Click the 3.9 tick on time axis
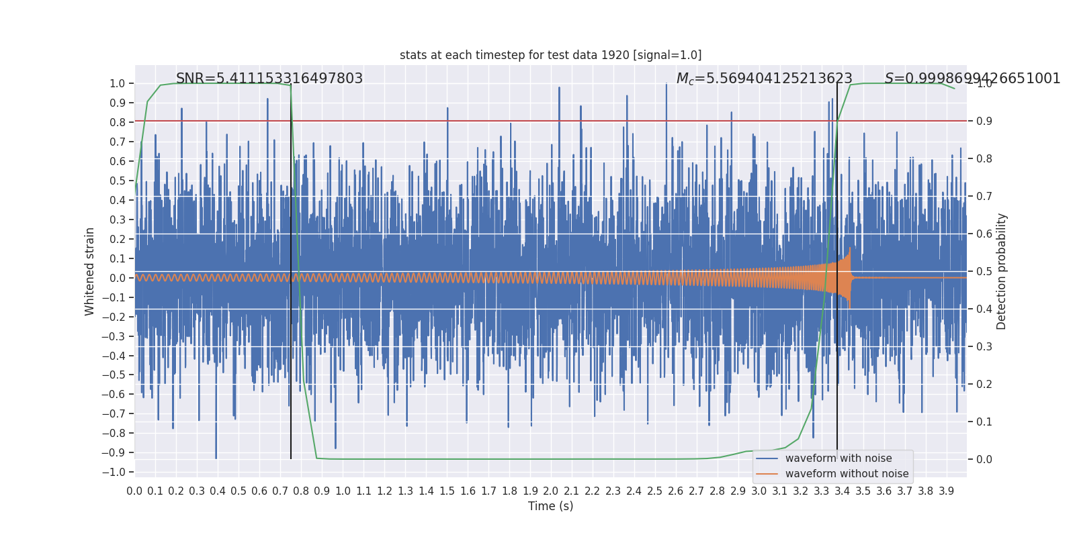 [x=946, y=491]
